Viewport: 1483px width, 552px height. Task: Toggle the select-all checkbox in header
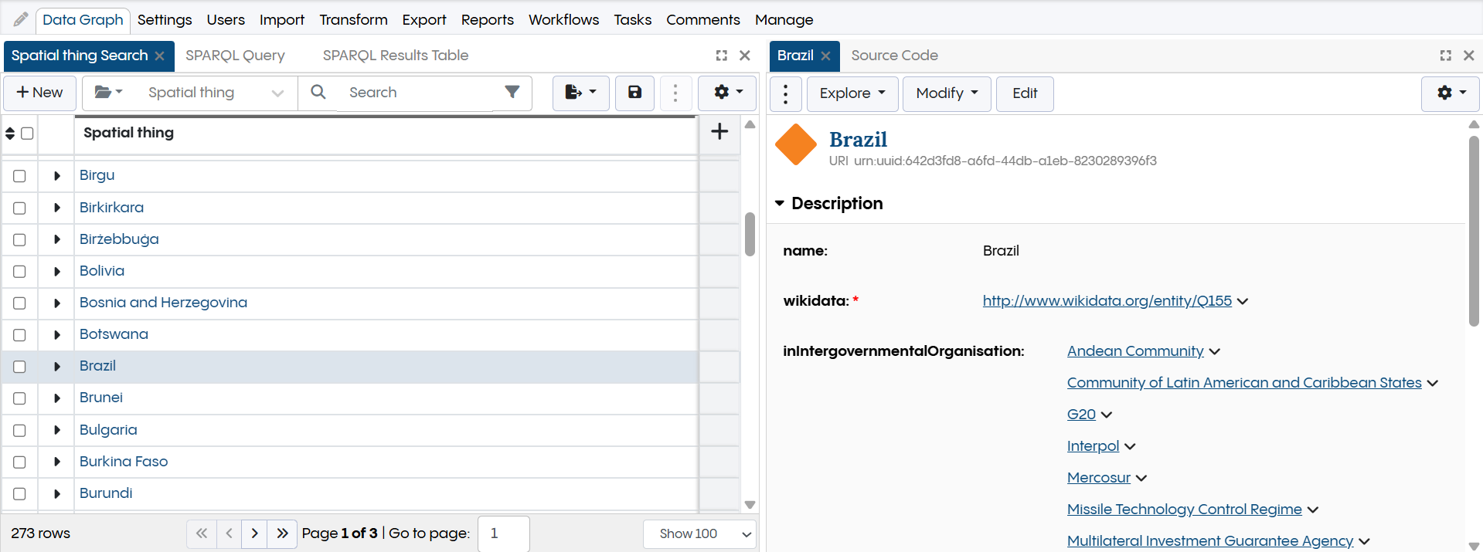pos(27,134)
